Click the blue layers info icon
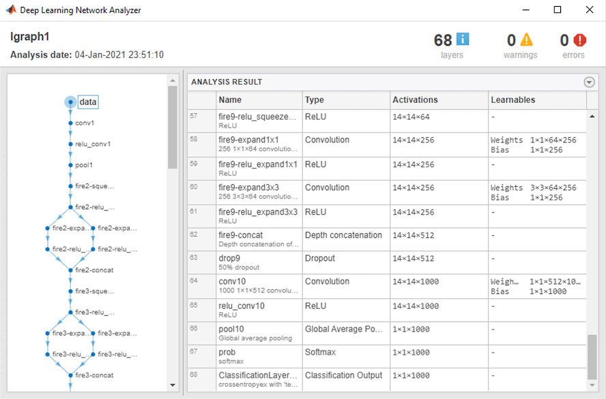606x399 pixels. [463, 40]
